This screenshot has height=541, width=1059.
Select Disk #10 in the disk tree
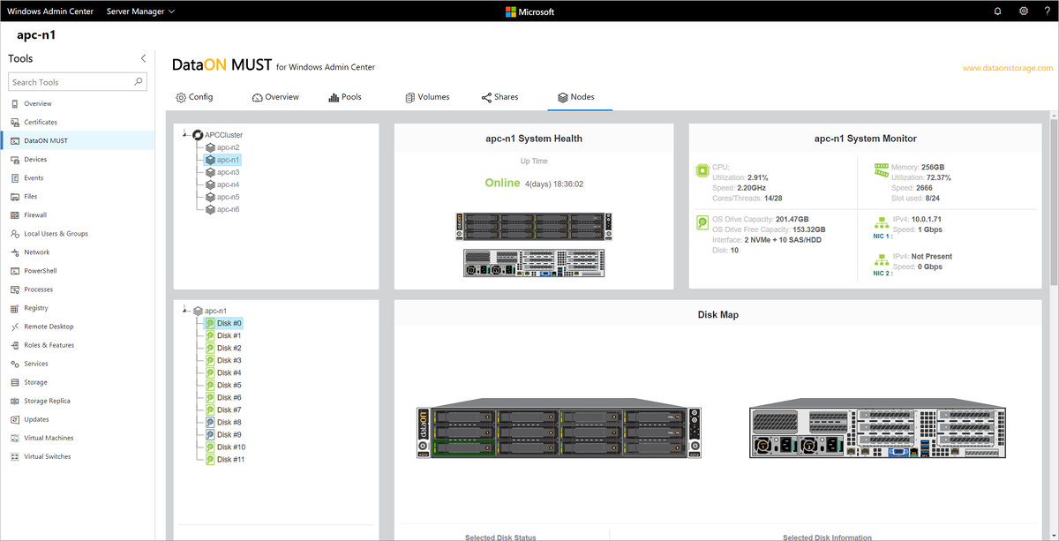pos(226,447)
